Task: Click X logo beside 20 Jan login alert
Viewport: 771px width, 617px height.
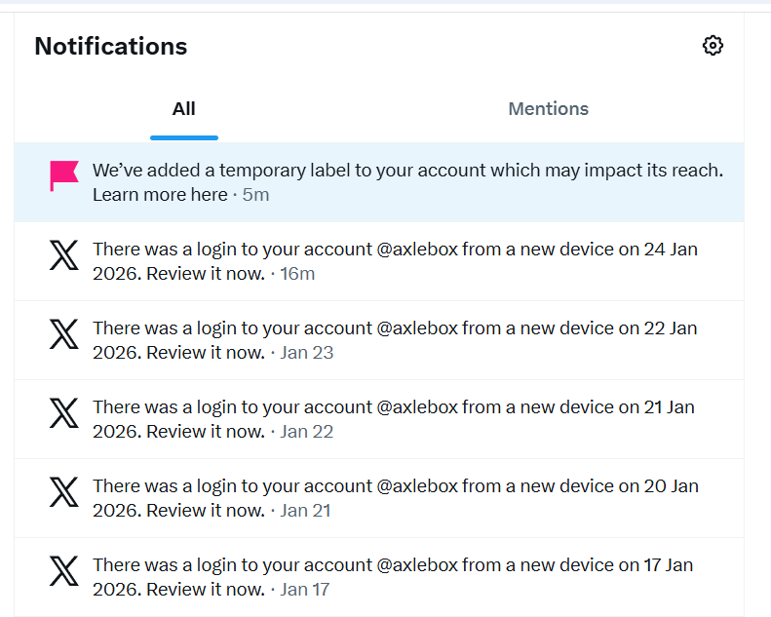Action: point(64,491)
